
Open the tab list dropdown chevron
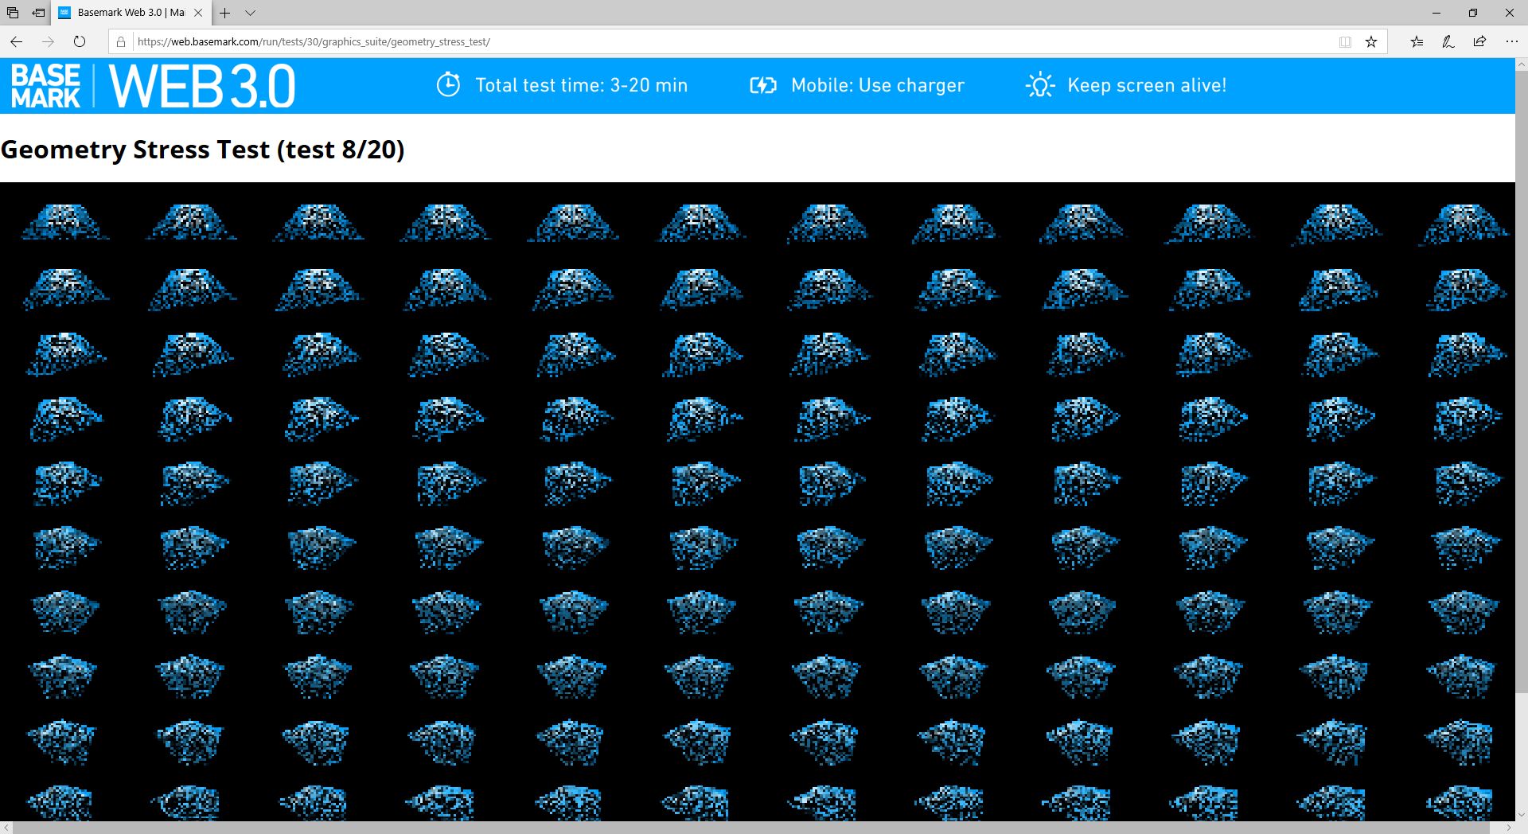coord(250,14)
